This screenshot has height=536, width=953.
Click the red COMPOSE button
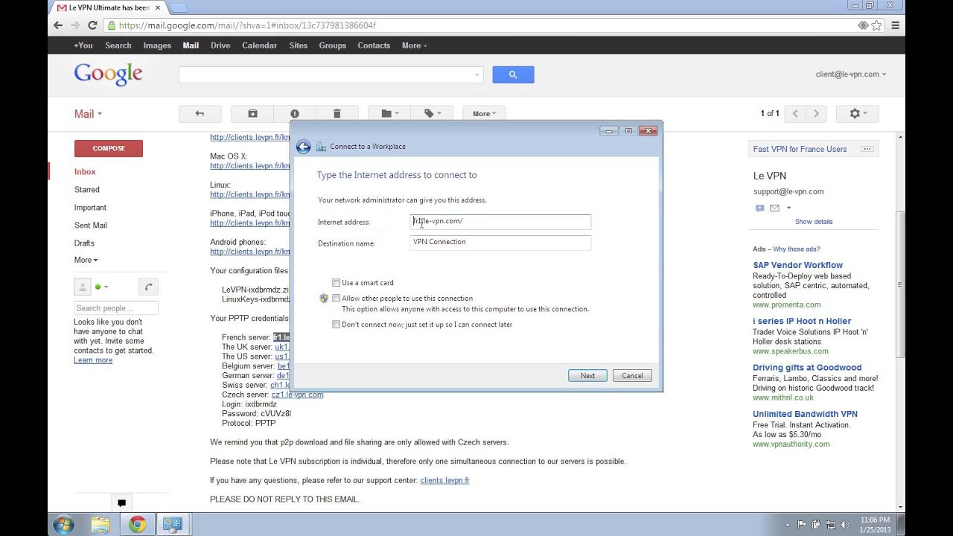pos(109,148)
